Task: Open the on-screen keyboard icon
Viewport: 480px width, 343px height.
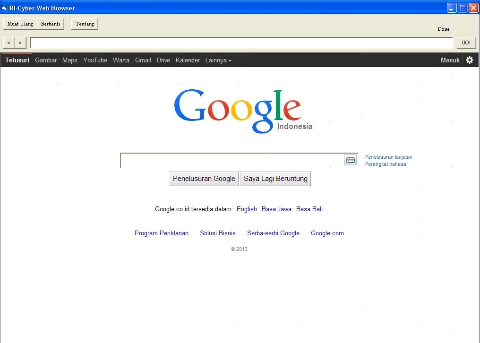Action: point(351,160)
